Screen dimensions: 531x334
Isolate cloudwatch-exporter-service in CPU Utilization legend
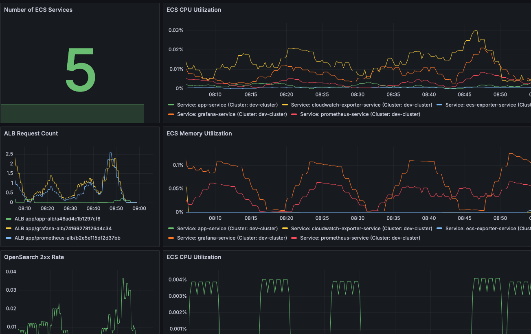[362, 105]
